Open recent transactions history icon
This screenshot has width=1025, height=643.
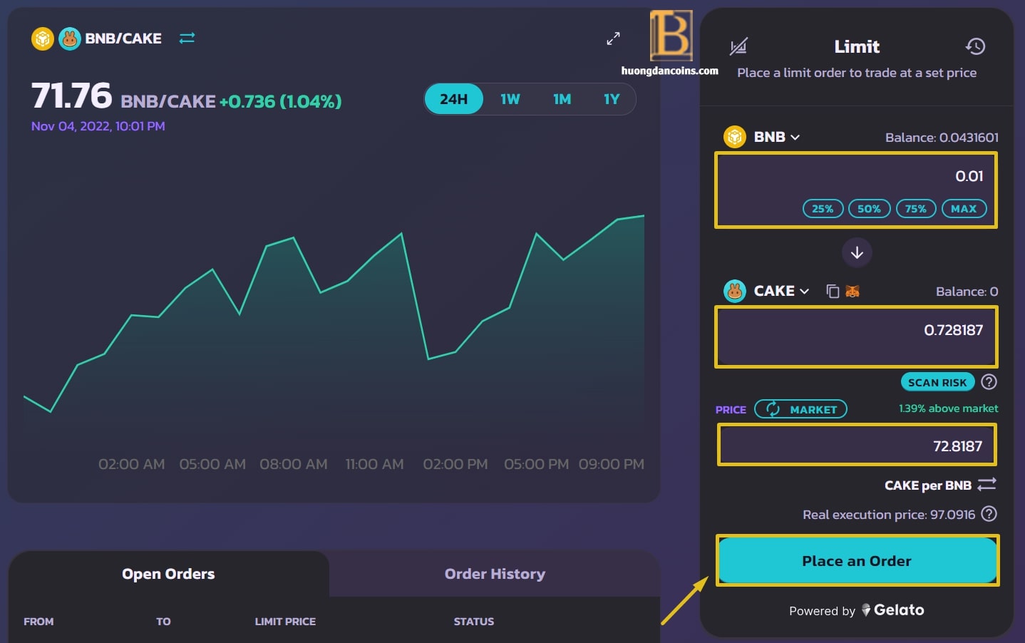975,47
